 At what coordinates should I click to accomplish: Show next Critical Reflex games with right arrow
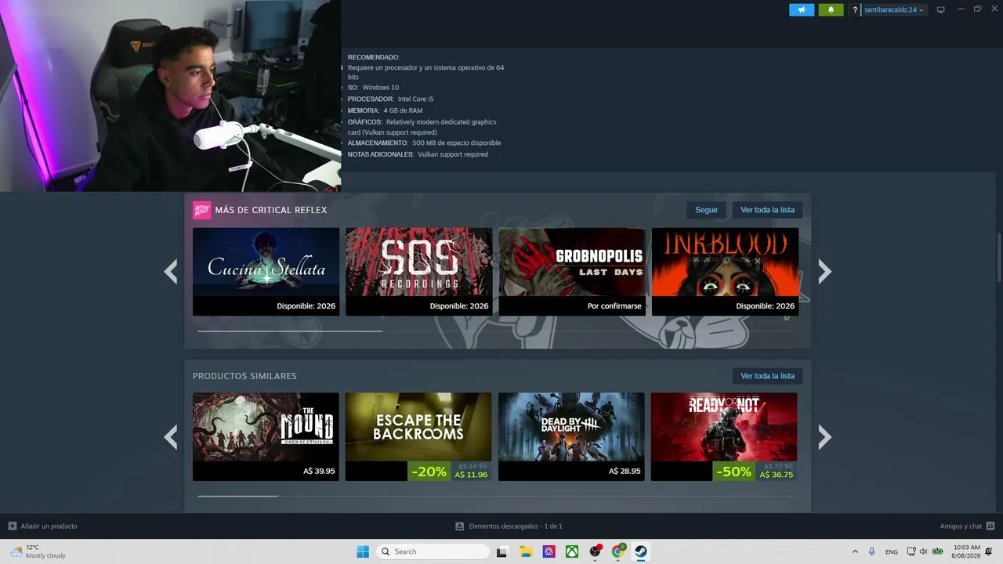point(824,272)
